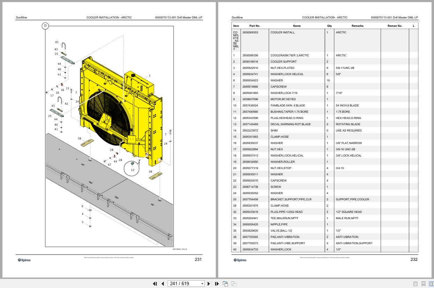The image size is (434, 288).
Task: Click callout number 47 on diagram
Action: (109, 165)
